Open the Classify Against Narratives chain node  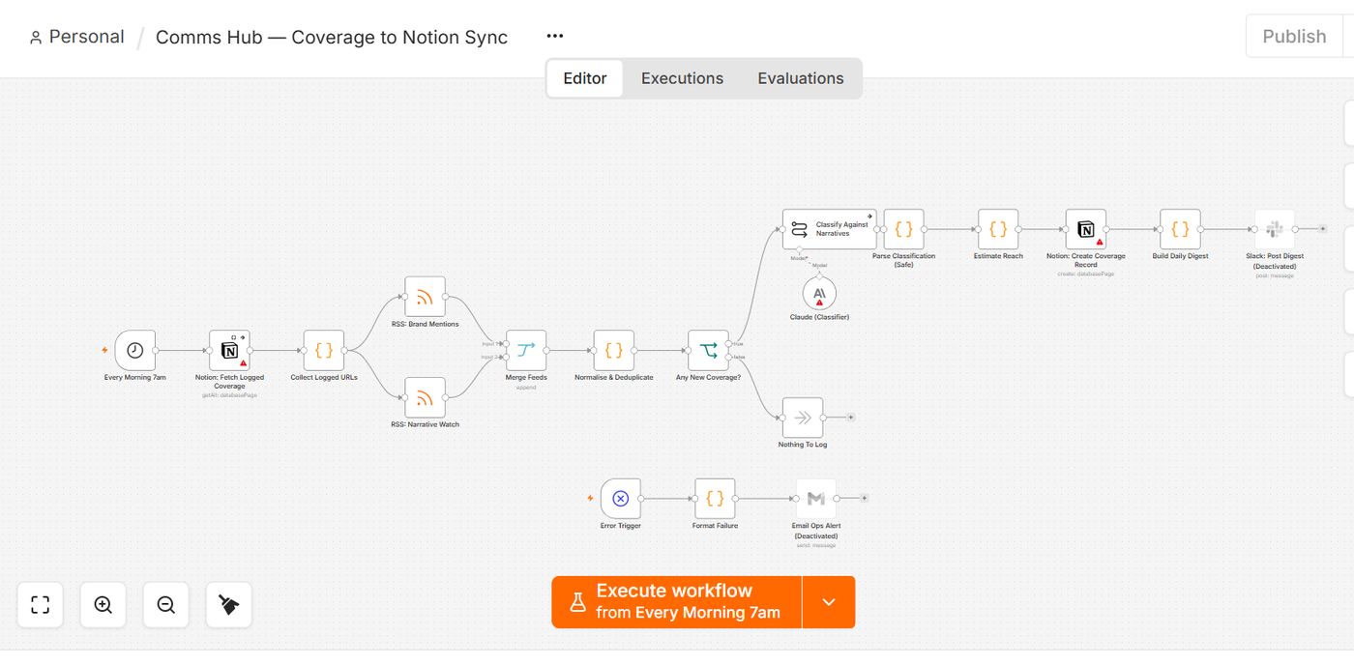tap(829, 229)
